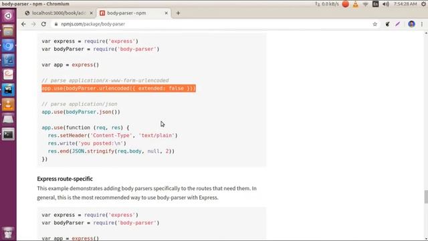Go back using the browser back arrow
Screen dimensions: 428x241
tap(23, 24)
